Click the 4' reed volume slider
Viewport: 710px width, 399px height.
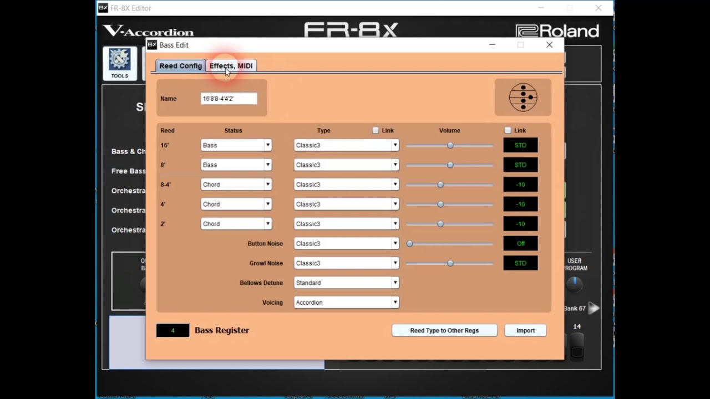(450, 204)
